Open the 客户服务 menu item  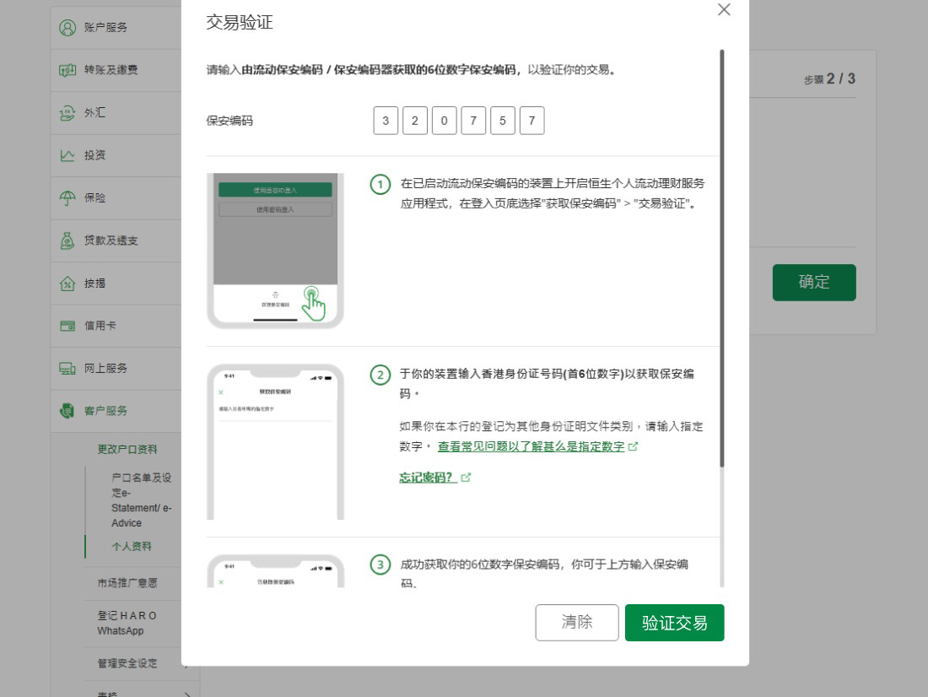pos(105,411)
